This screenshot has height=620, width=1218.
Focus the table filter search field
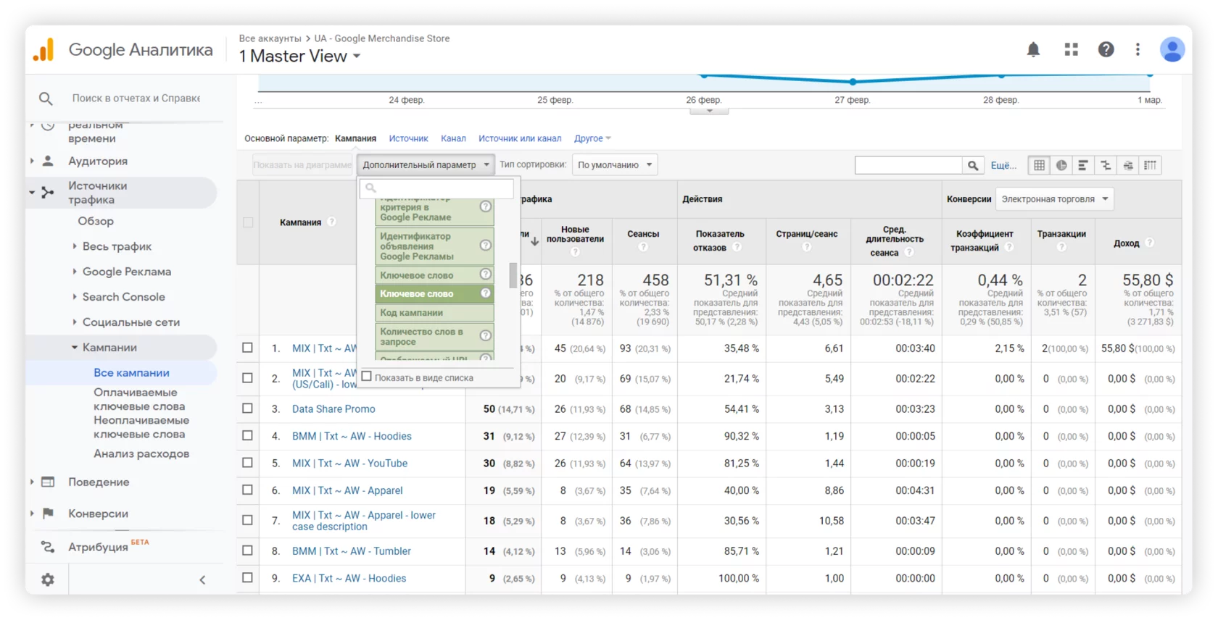(x=908, y=165)
